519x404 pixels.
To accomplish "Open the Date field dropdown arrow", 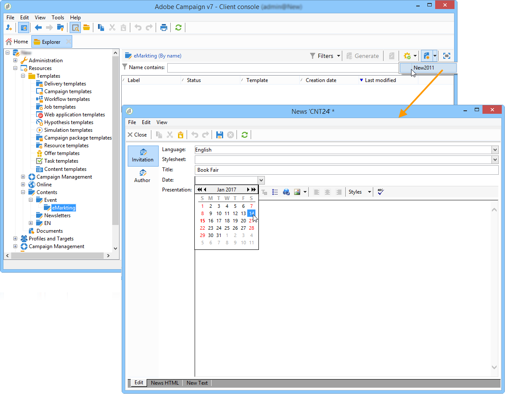I will (x=261, y=180).
